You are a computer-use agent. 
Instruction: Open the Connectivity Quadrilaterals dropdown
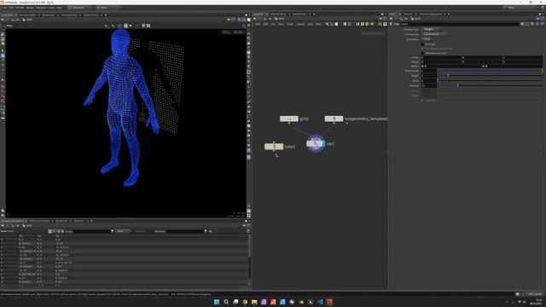(x=434, y=34)
